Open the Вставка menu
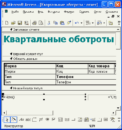The width and height of the screenshot is (122, 130). click(x=54, y=12)
